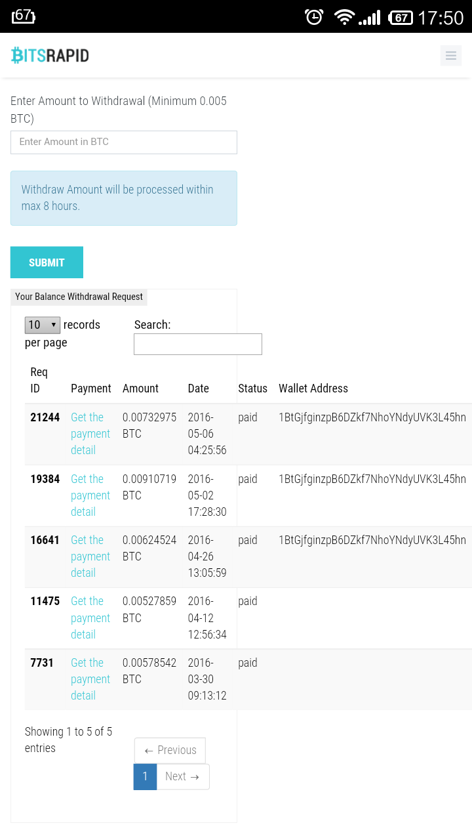The width and height of the screenshot is (472, 840).
Task: Open payment detail for request 21244
Action: 90,434
